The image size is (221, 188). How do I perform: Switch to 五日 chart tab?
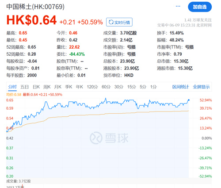coord(24,87)
